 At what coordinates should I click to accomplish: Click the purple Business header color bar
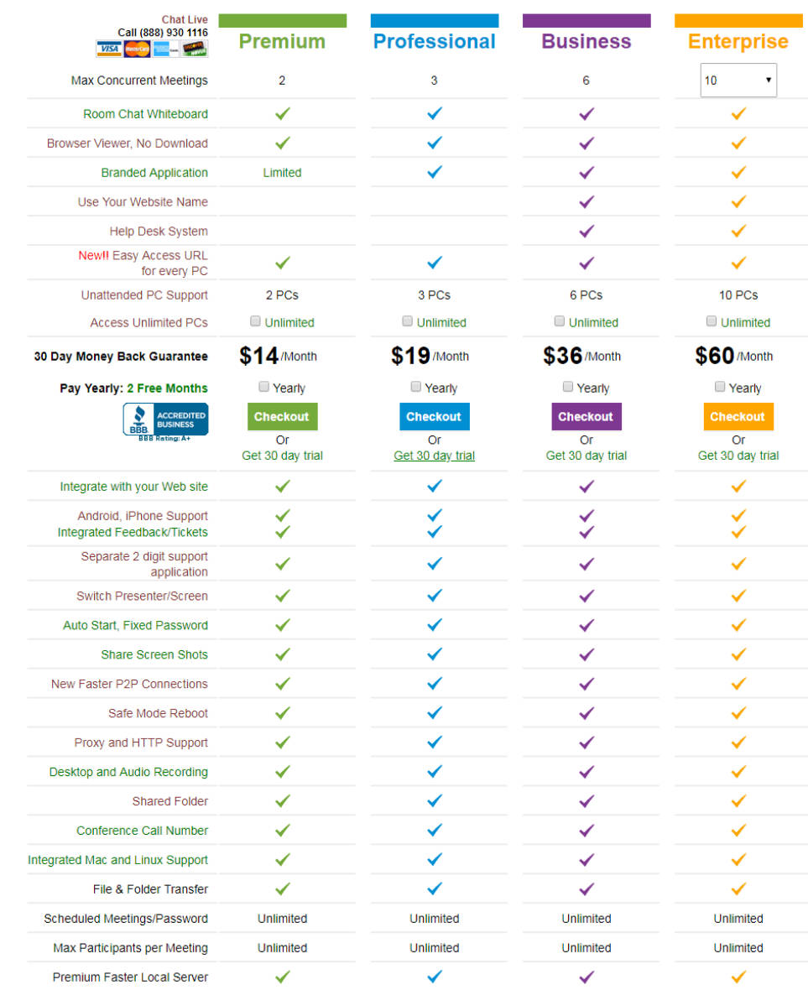click(586, 21)
